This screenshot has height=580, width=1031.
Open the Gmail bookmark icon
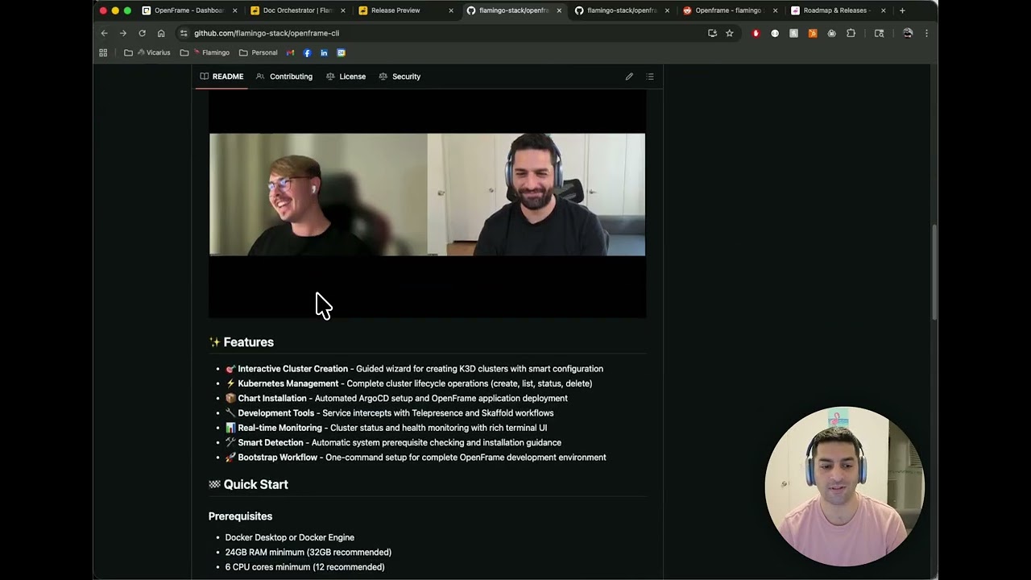pyautogui.click(x=290, y=52)
